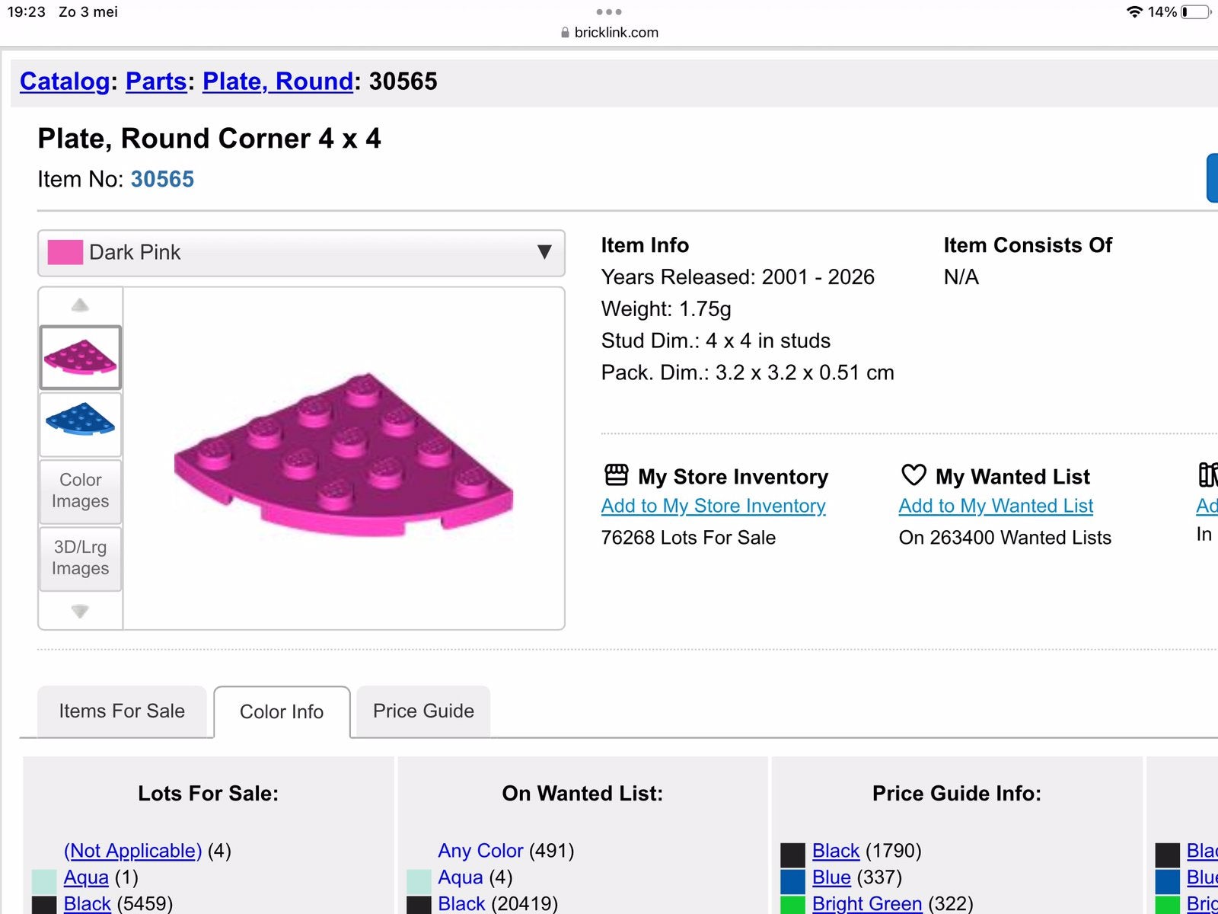Tap the padlock icon beside bricklink.com
The height and width of the screenshot is (914, 1218).
pyautogui.click(x=565, y=33)
